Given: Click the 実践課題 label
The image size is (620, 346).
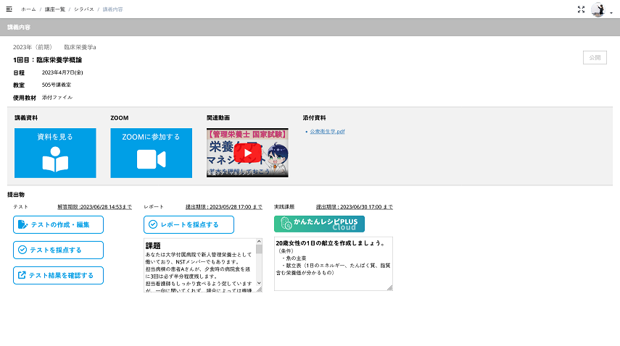Looking at the screenshot, I should [284, 207].
